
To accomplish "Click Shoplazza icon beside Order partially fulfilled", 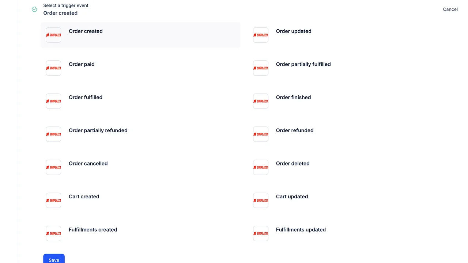I will tap(261, 68).
